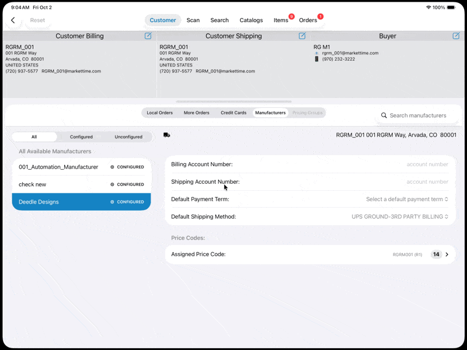This screenshot has width=467, height=350.
Task: Click the Wi-Fi status icon
Action: (x=428, y=8)
